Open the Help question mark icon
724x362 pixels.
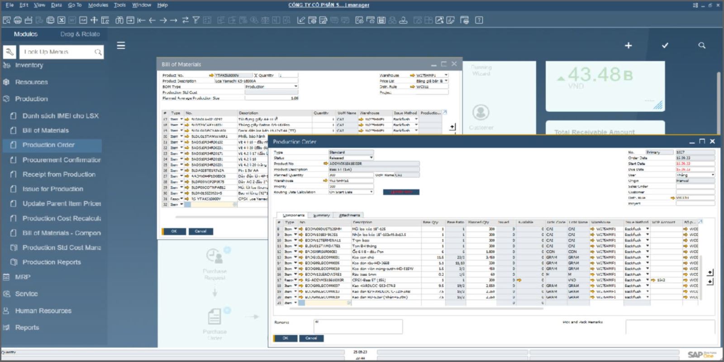pos(479,20)
